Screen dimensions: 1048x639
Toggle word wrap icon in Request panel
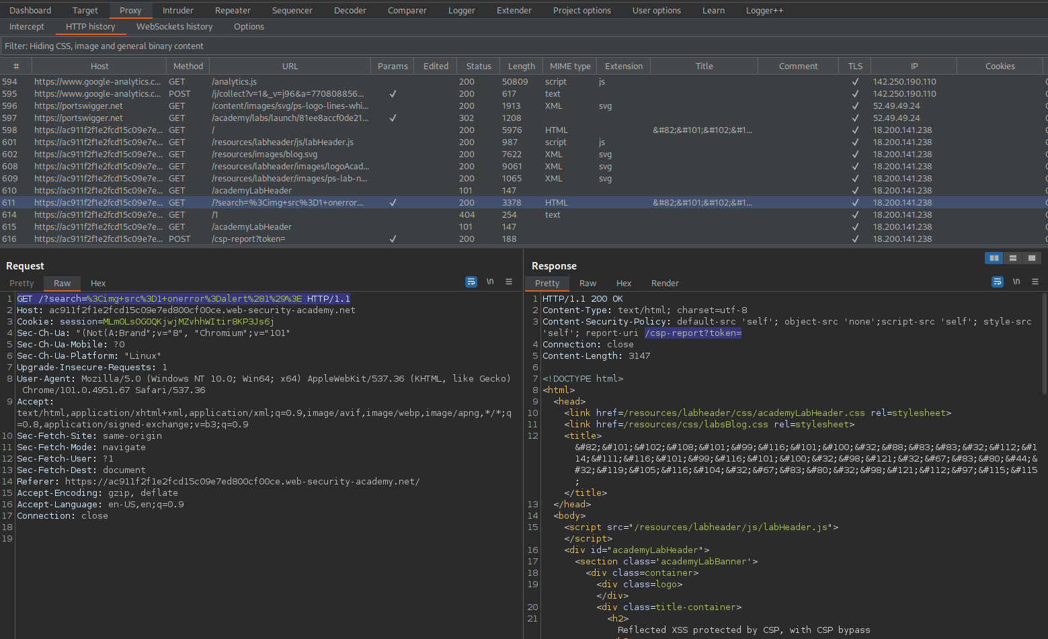(x=471, y=282)
